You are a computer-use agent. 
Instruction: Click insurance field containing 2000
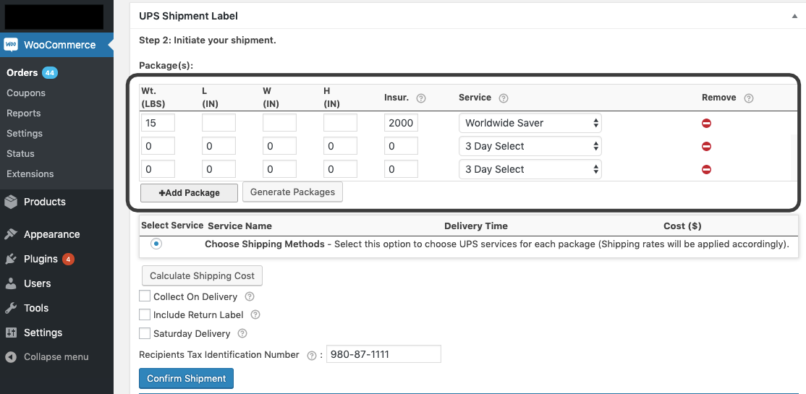401,124
